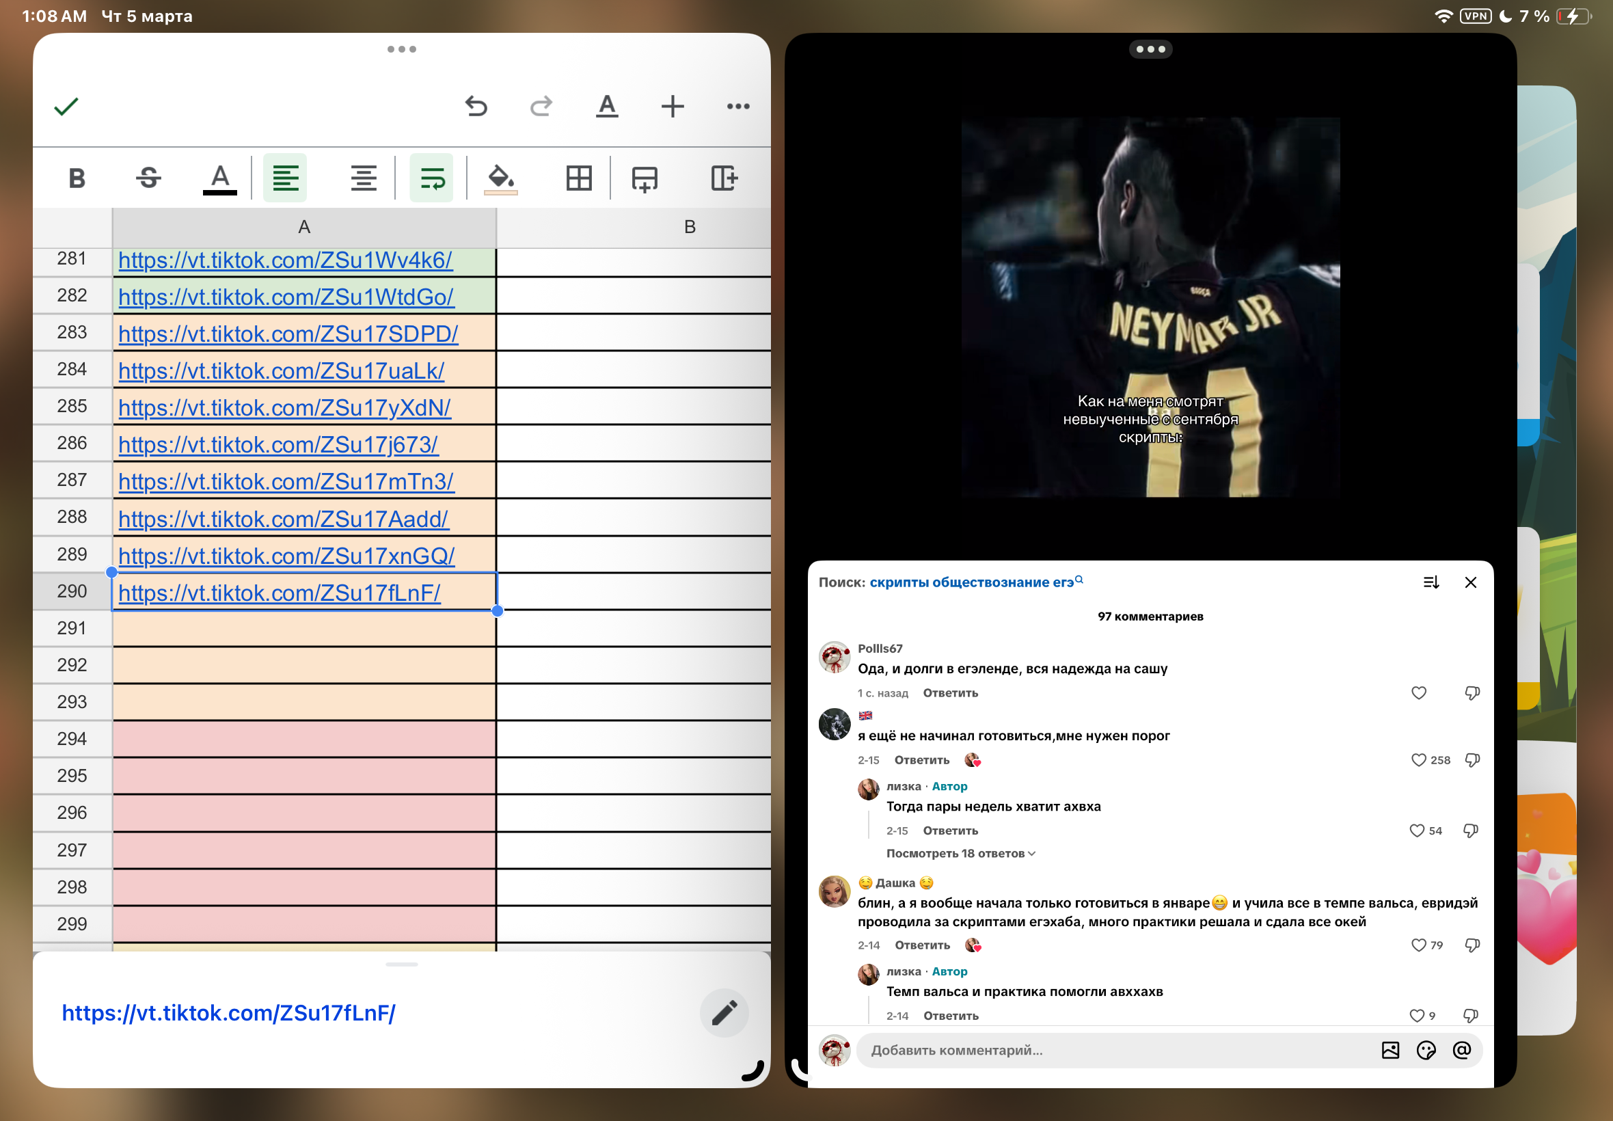Image resolution: width=1613 pixels, height=1121 pixels.
Task: Open the text color picker
Action: (220, 179)
